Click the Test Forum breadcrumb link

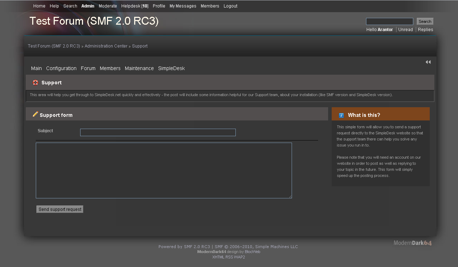click(54, 46)
